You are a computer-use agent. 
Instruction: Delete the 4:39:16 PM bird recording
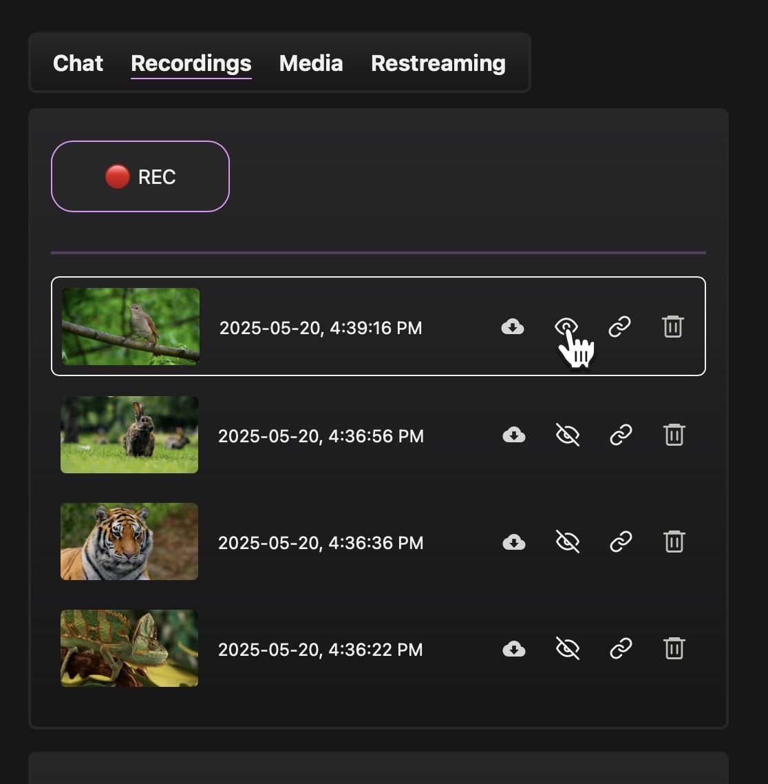[x=673, y=327]
